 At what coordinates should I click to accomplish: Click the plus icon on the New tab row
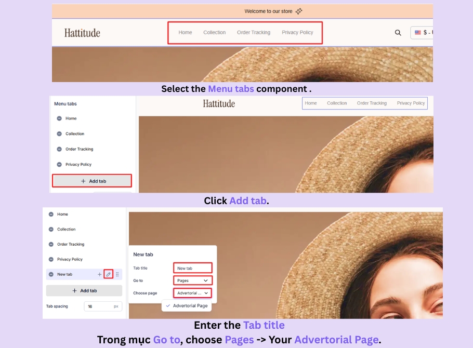coord(100,274)
